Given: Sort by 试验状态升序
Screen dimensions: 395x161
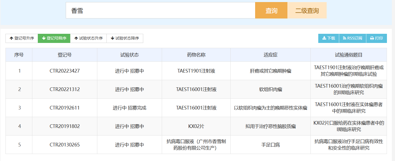Looking at the screenshot, I should (88, 38).
